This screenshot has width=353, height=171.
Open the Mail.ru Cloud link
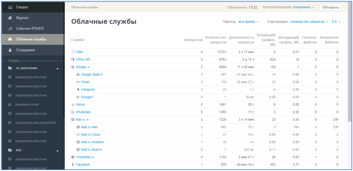point(91,135)
